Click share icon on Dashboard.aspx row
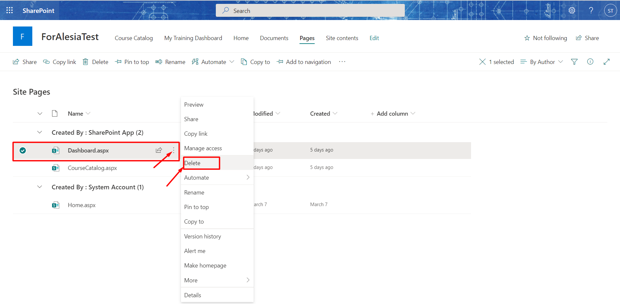The height and width of the screenshot is (304, 620). pos(159,150)
